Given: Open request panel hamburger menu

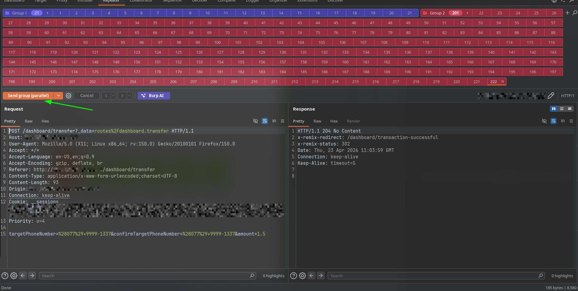Looking at the screenshot, I should (x=283, y=121).
